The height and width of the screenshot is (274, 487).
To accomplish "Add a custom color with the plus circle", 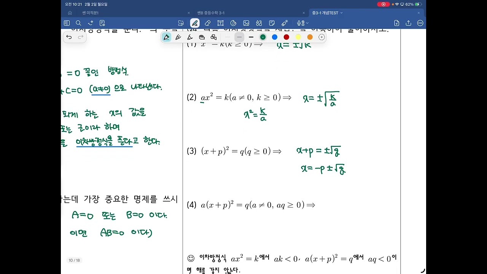I will [321, 37].
